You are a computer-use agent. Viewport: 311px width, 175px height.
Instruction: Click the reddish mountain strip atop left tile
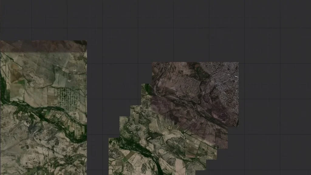tap(43, 46)
